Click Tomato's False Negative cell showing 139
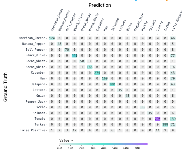Screen dimensions: 189x151 tap(173, 119)
